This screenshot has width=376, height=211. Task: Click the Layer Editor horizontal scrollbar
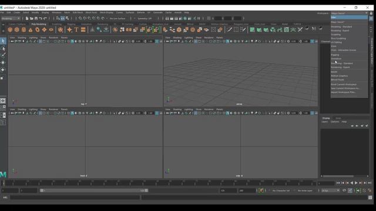click(338, 176)
